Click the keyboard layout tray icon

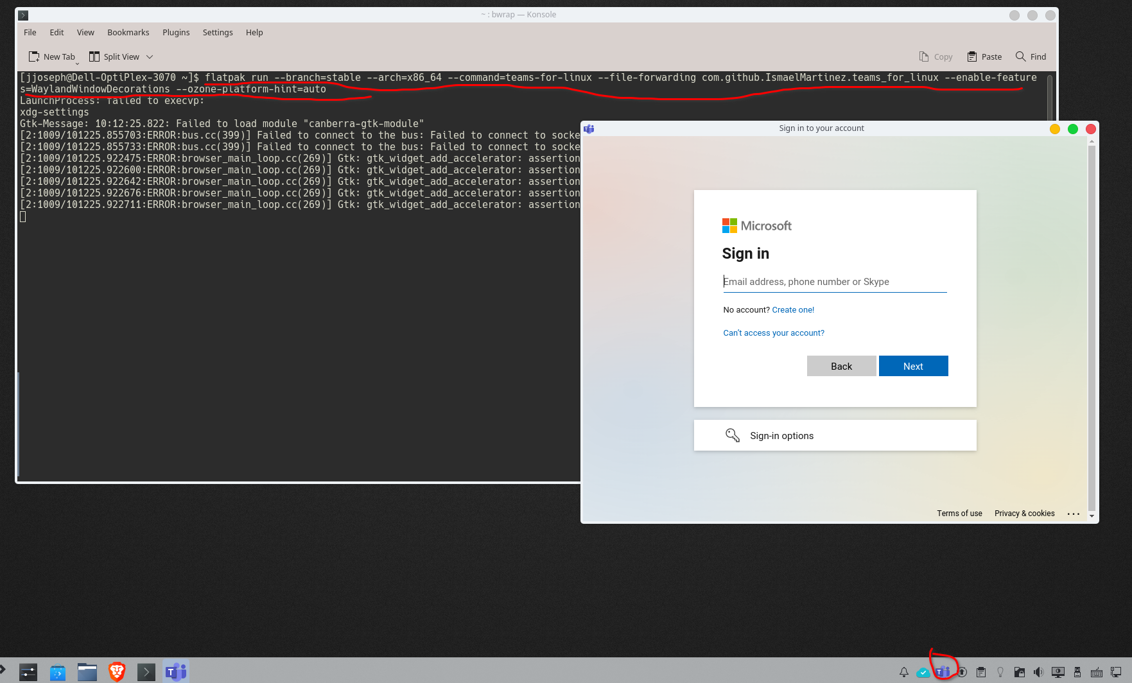(1096, 671)
